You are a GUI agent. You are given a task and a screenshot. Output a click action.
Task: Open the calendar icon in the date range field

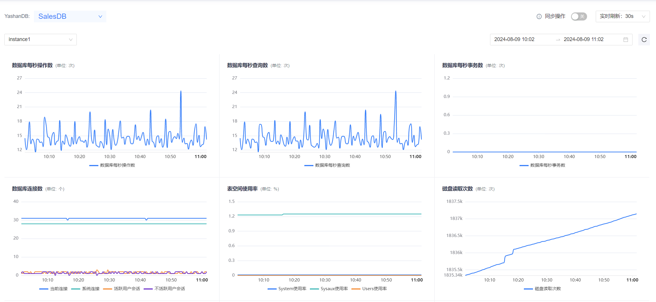(626, 39)
